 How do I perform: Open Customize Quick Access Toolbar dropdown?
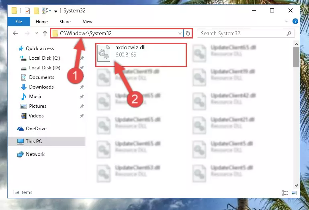[56, 11]
